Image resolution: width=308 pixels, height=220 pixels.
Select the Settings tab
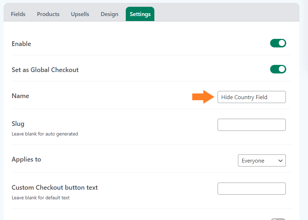(140, 14)
